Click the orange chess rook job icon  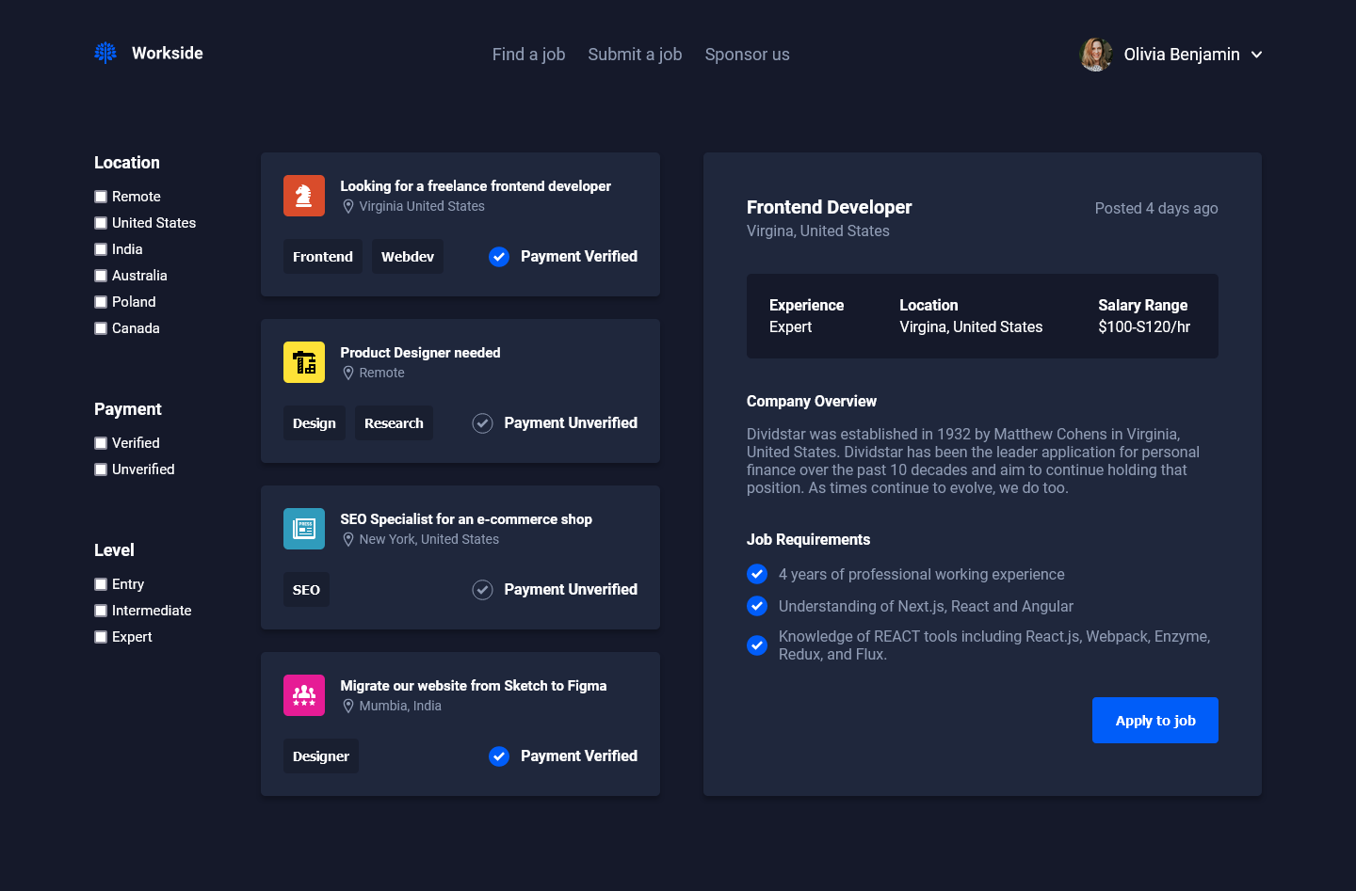(x=304, y=195)
